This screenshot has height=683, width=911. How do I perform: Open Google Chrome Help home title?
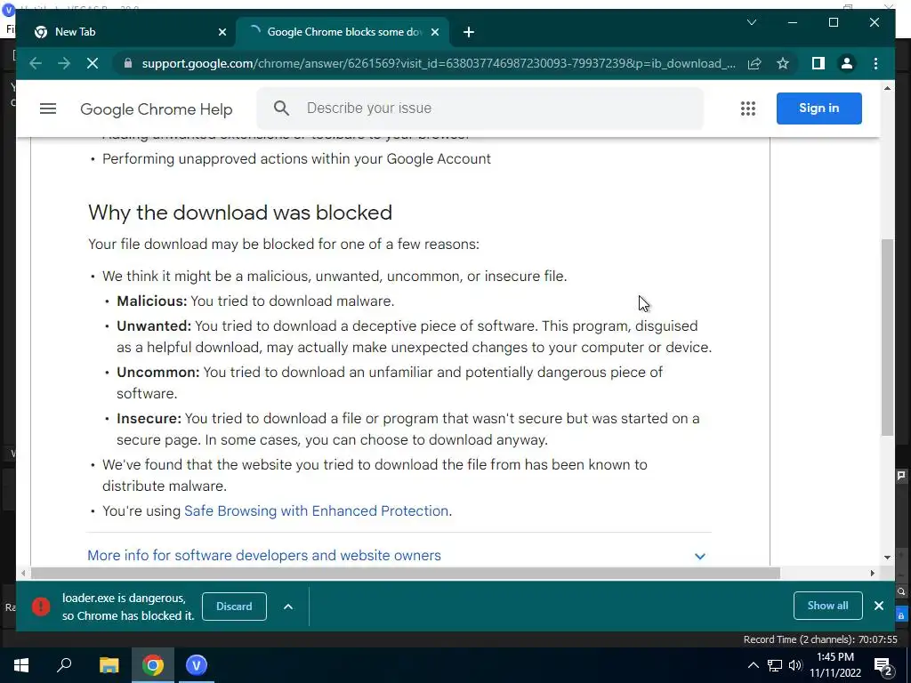point(157,109)
